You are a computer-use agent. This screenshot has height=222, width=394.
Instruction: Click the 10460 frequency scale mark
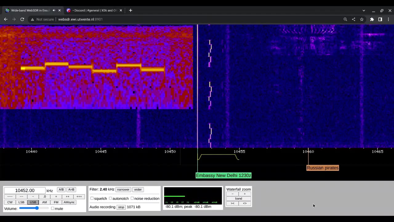(308, 151)
